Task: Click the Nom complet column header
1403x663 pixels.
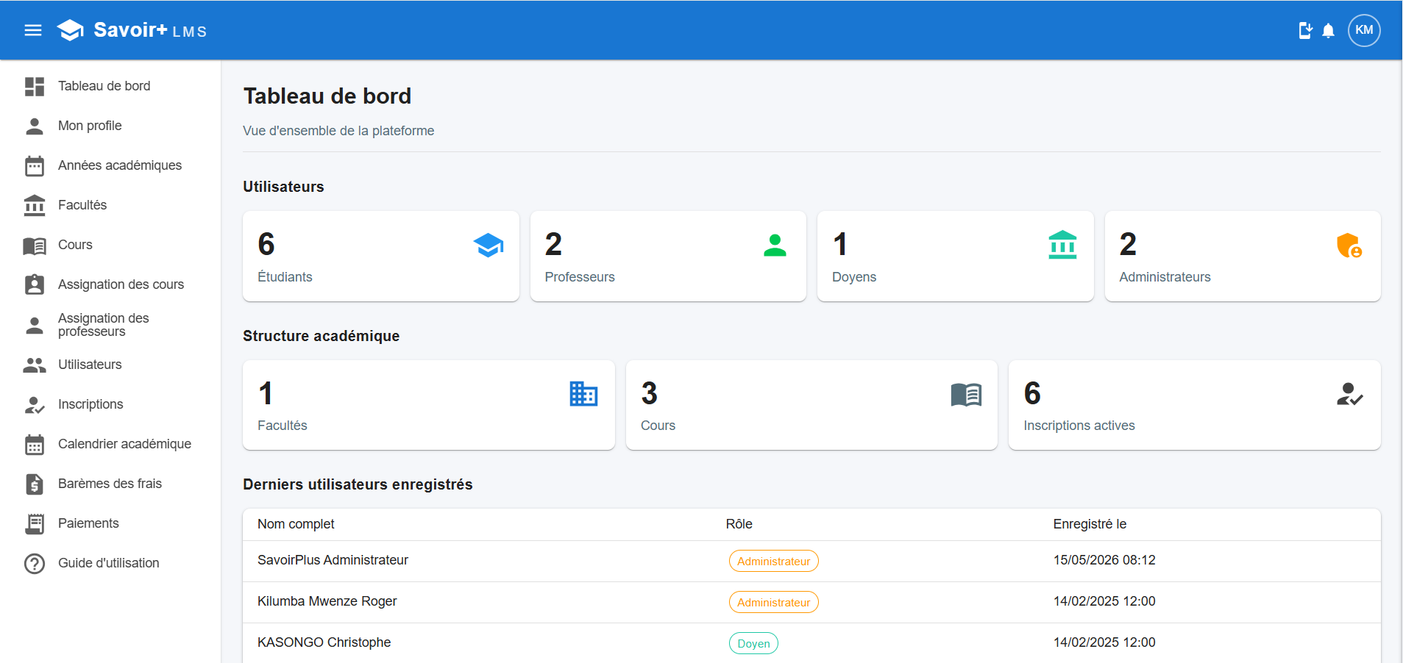Action: (x=296, y=524)
